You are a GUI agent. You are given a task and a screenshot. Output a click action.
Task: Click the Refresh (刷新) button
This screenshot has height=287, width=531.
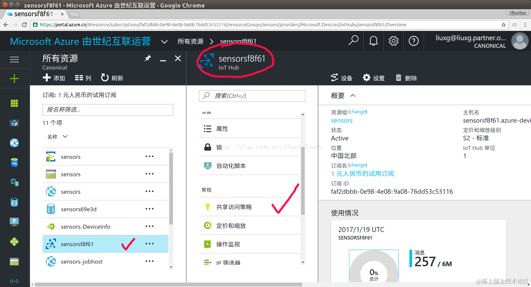click(112, 78)
